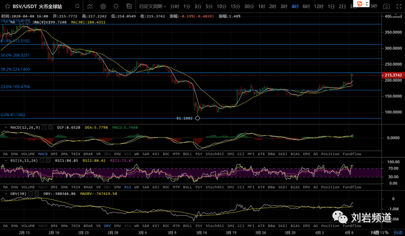Viewport: 405px width, 236px height.
Task: Close the OBV indicator panel
Action: [x=37, y=193]
